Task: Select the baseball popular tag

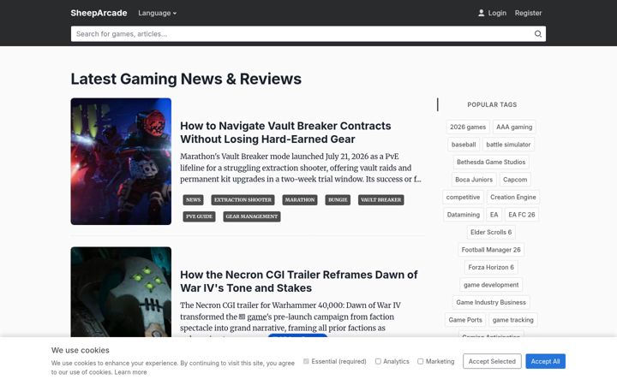Action: click(464, 145)
